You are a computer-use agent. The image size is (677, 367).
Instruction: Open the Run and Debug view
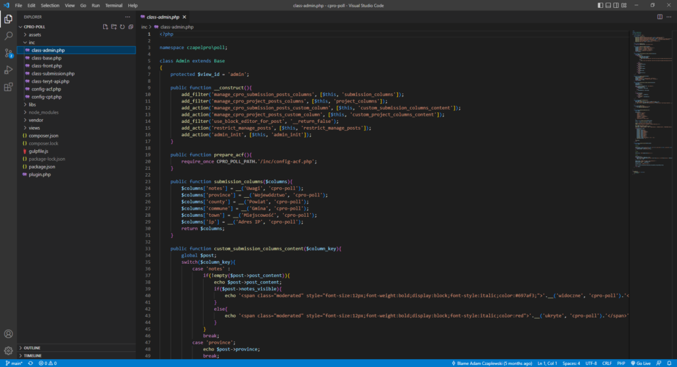click(8, 70)
